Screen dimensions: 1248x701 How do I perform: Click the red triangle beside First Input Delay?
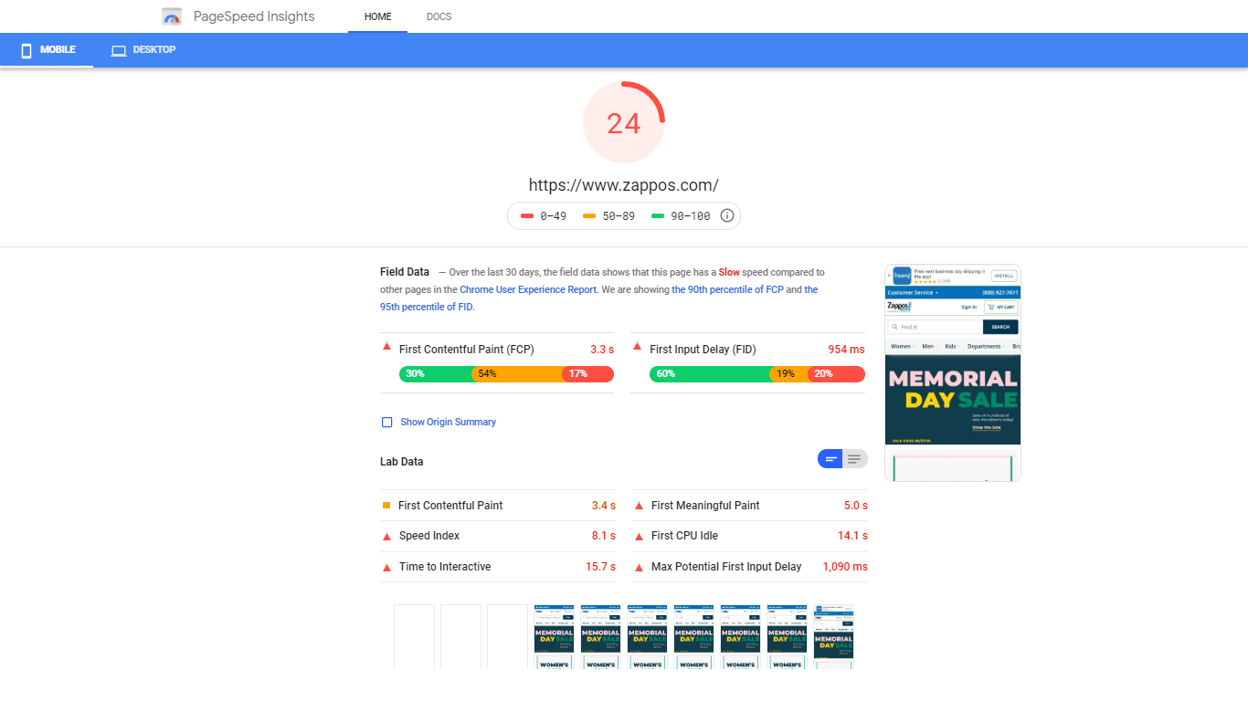point(637,347)
